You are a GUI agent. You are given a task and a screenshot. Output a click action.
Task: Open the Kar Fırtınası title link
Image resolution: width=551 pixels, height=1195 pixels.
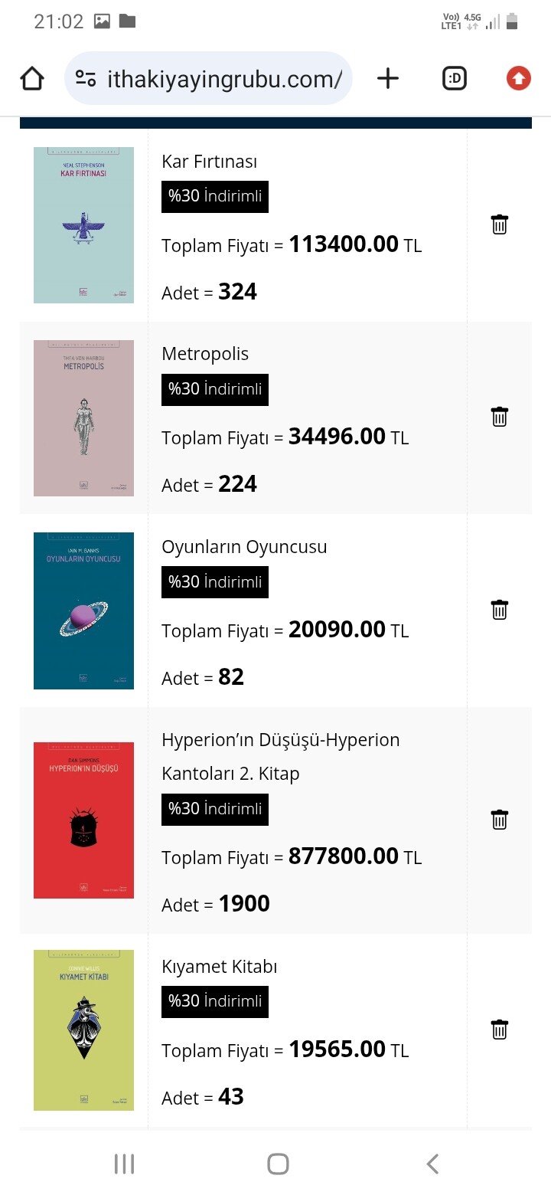[209, 162]
